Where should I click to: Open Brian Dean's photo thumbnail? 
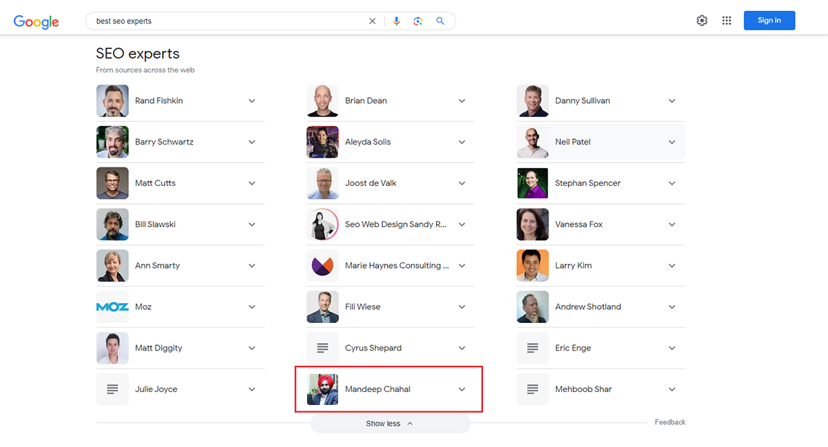(322, 101)
